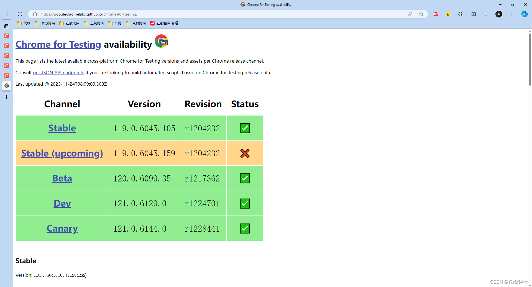Reload the page with the refresh icon
532x287 pixels.
click(x=20, y=14)
